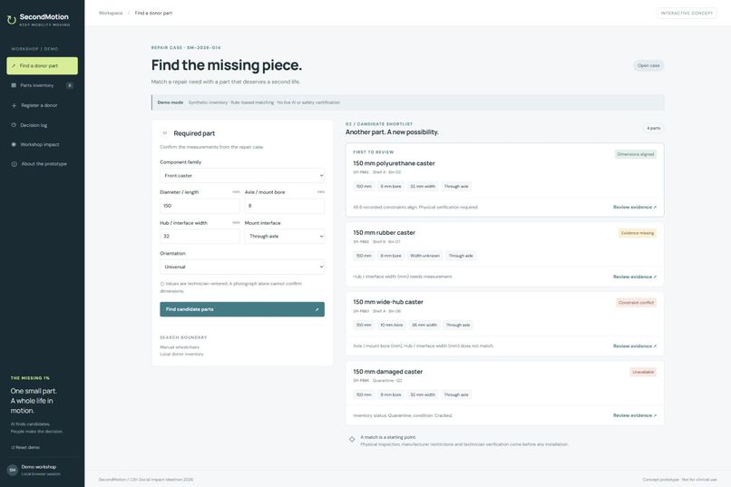Click the plus icon beside Register a donor
Viewport: 731px width, 487px height.
[x=14, y=105]
